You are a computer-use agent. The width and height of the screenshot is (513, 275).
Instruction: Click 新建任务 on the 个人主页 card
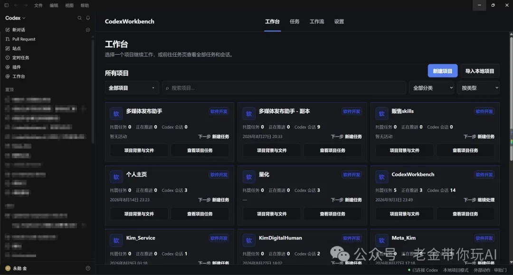pyautogui.click(x=220, y=200)
